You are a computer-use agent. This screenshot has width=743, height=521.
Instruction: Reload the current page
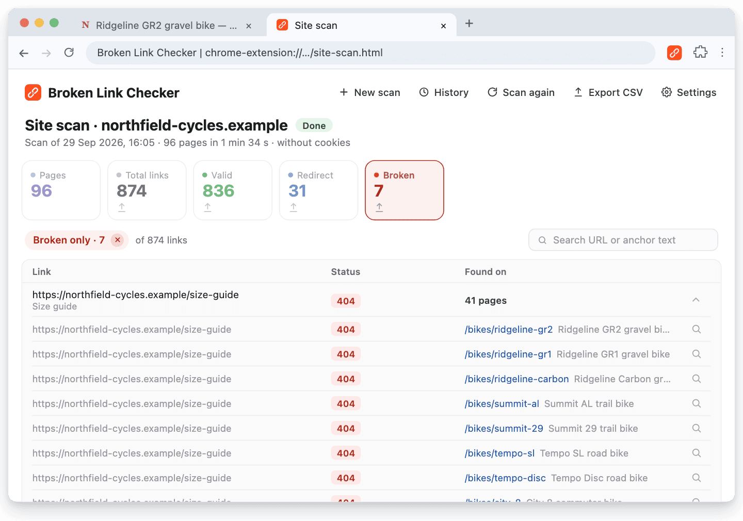(69, 53)
